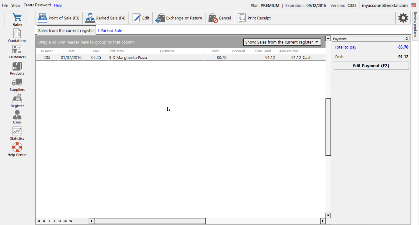
Task: Cancel the selected sale
Action: 220,18
